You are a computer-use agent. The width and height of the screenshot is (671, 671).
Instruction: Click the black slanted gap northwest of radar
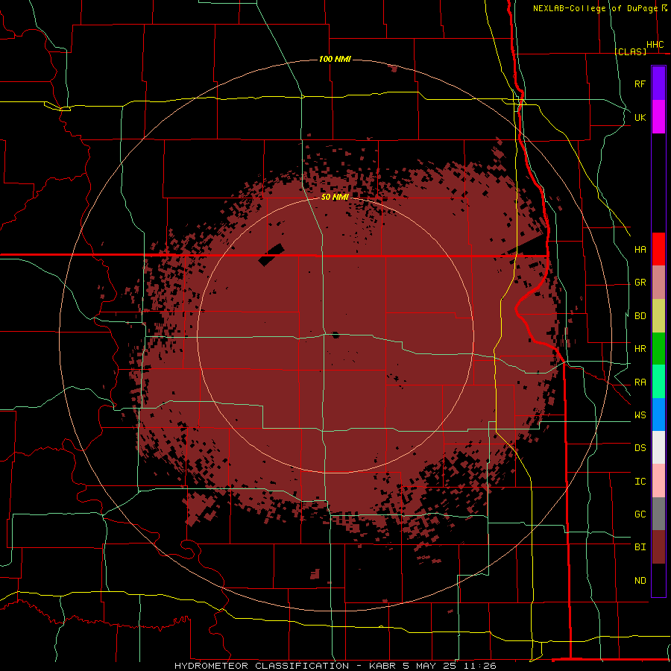tap(271, 255)
